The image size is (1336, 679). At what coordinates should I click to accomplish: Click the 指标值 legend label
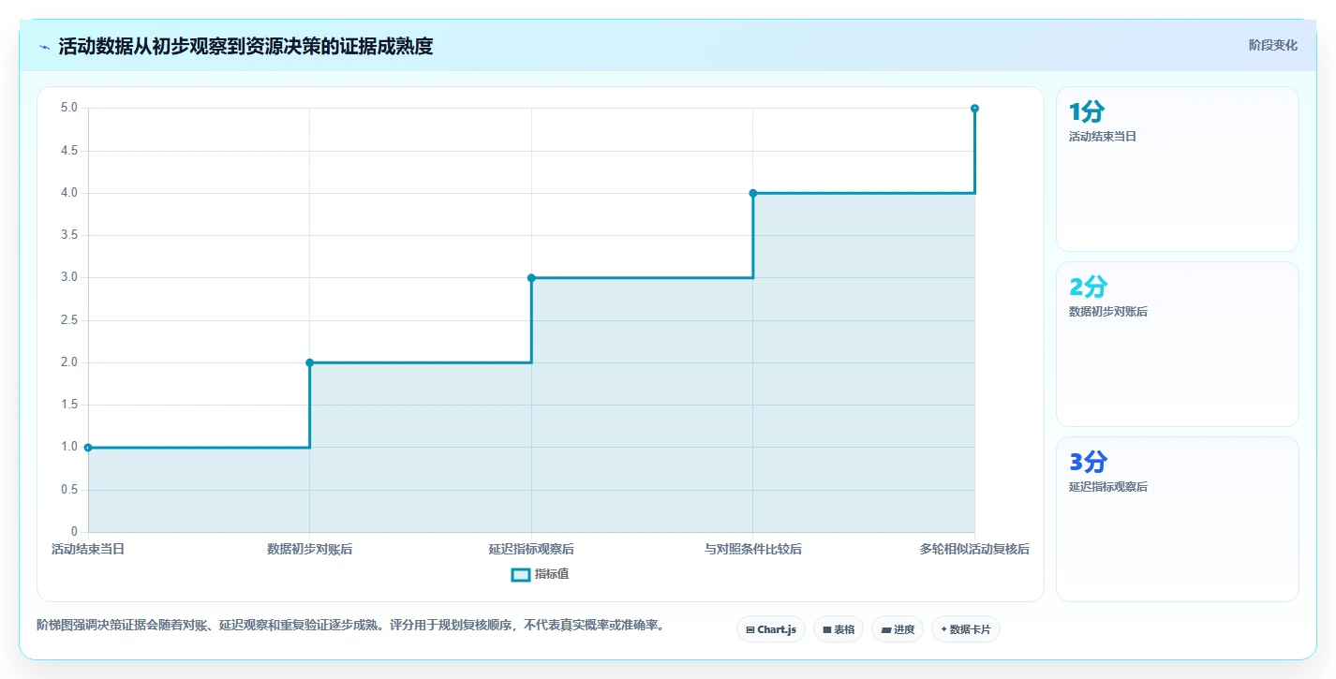tap(552, 574)
